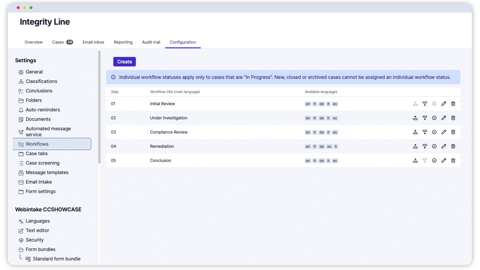480x270 pixels.
Task: Edit the Under Investigation workflow
Action: pyautogui.click(x=444, y=118)
